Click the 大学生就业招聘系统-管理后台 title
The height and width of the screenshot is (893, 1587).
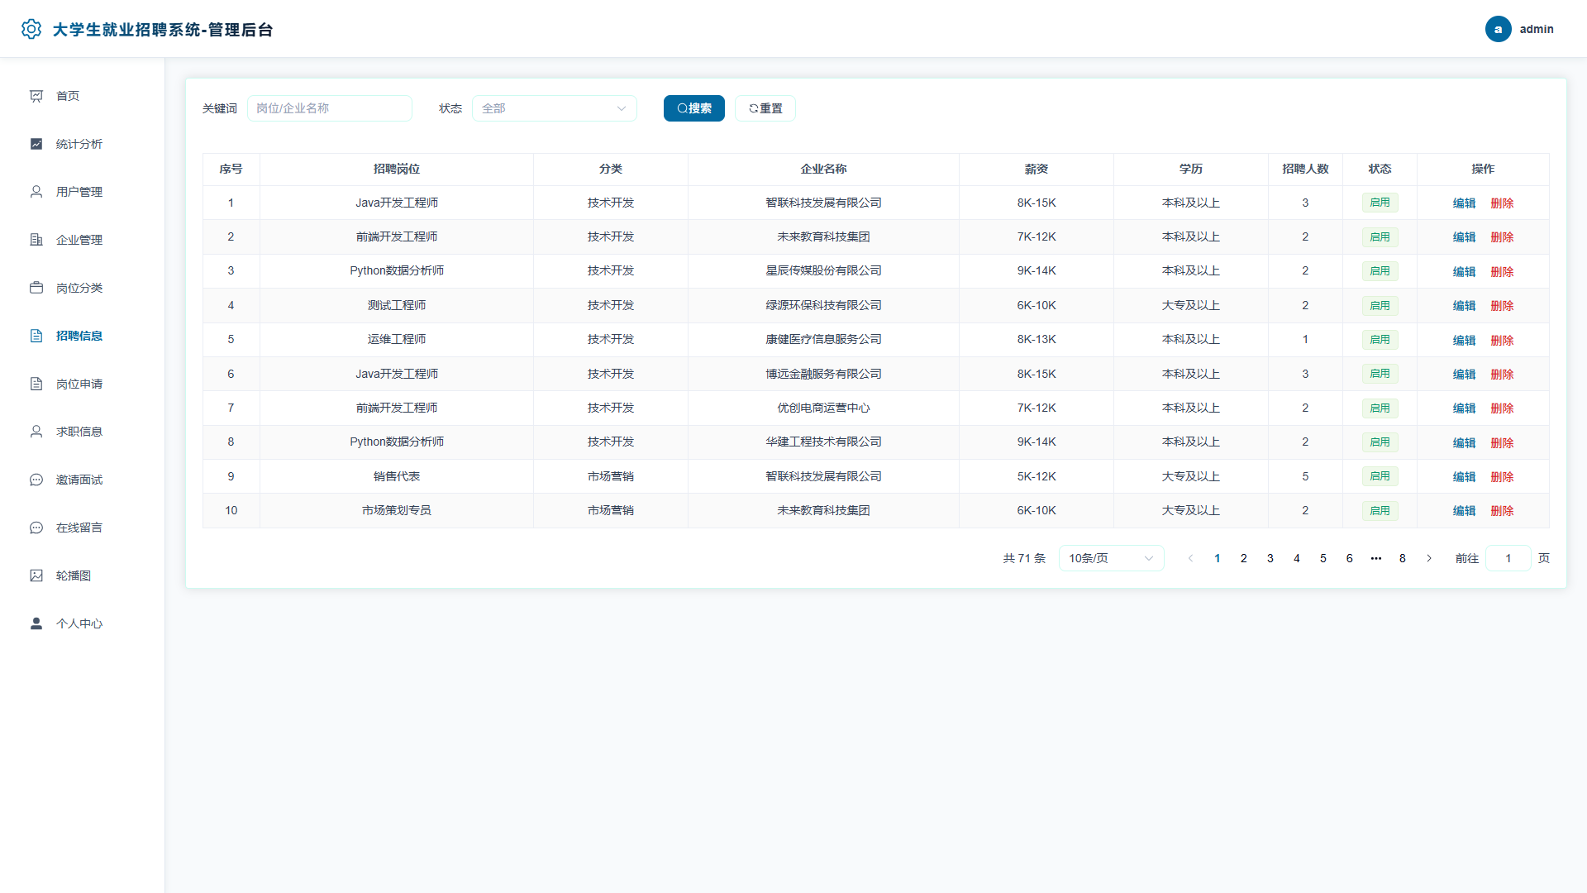(x=163, y=30)
